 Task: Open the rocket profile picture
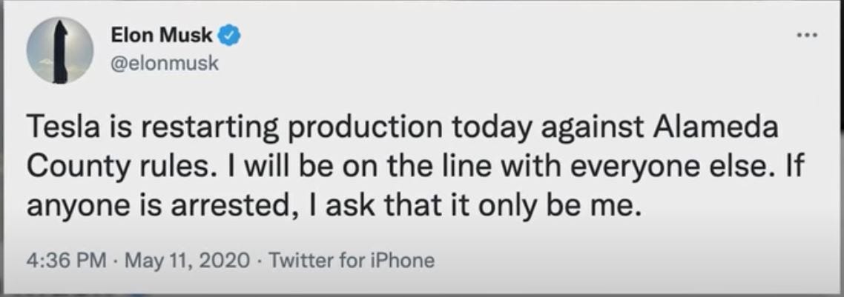pos(61,49)
